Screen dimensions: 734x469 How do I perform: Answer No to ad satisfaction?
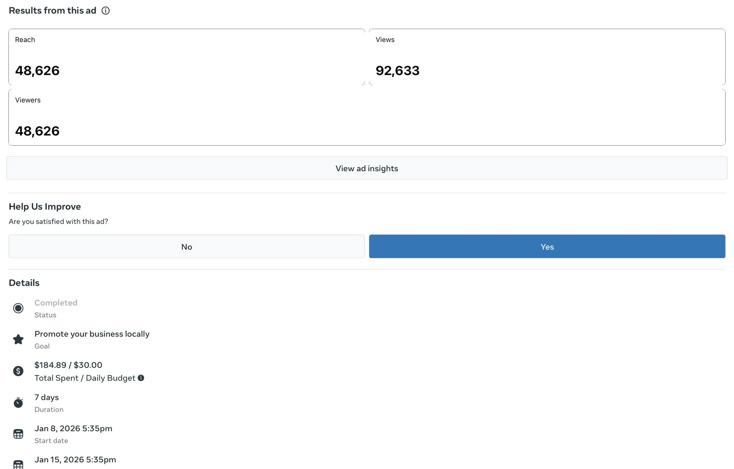pos(187,246)
